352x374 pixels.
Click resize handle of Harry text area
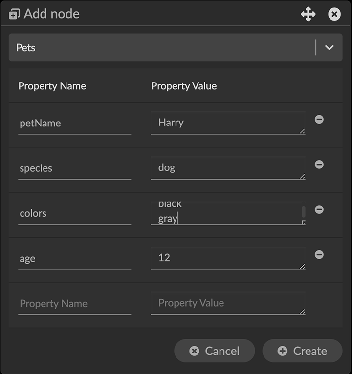[x=303, y=131]
